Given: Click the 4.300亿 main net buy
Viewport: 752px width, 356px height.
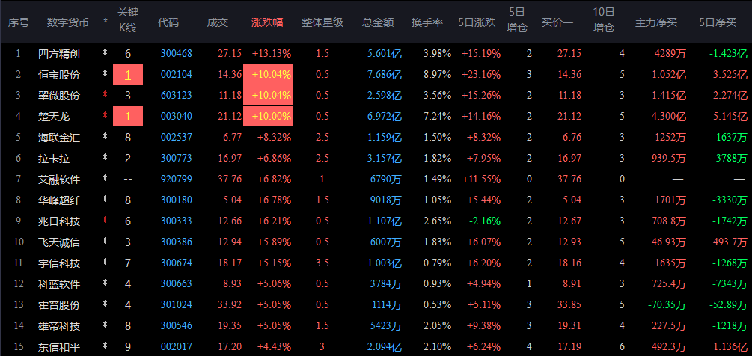Looking at the screenshot, I should 668,116.
